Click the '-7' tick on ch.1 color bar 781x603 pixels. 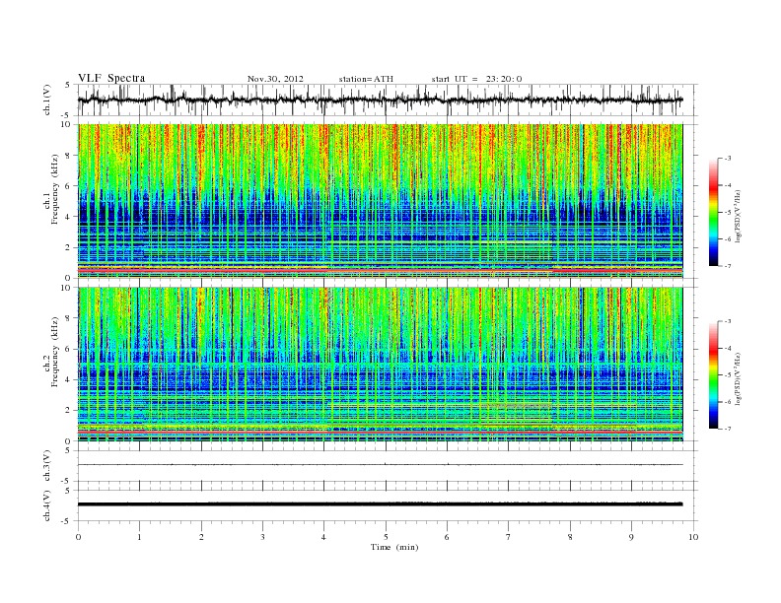coord(728,266)
